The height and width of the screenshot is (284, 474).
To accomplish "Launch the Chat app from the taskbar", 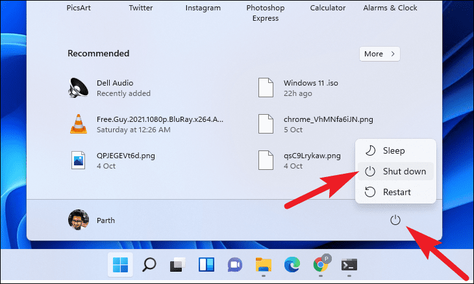I will coord(235,265).
